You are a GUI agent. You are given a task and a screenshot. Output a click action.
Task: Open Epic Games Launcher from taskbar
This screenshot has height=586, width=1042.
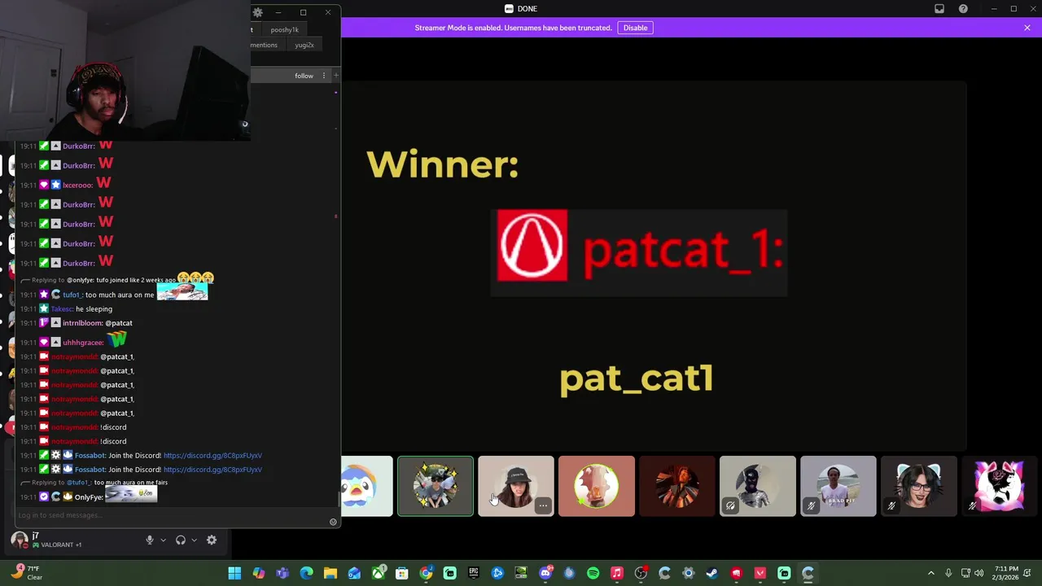(x=474, y=573)
